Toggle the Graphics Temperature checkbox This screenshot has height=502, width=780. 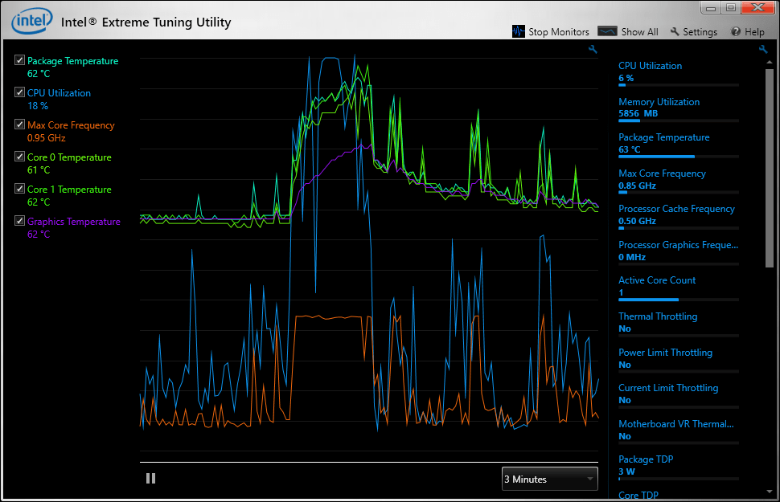[20, 221]
